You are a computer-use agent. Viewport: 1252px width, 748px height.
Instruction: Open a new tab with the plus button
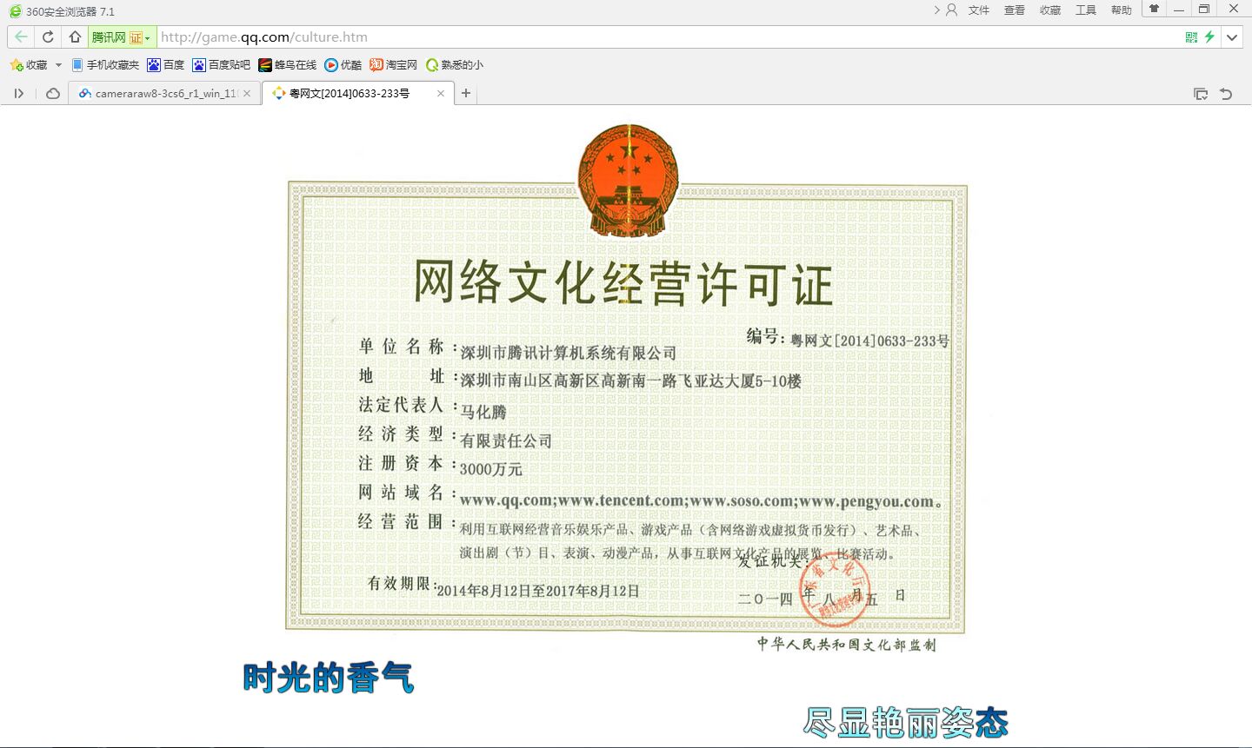tap(466, 94)
